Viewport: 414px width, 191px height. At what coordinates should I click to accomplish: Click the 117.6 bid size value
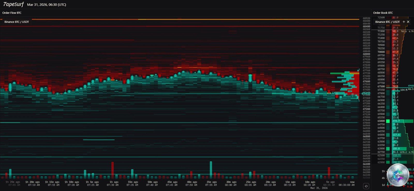(x=396, y=135)
